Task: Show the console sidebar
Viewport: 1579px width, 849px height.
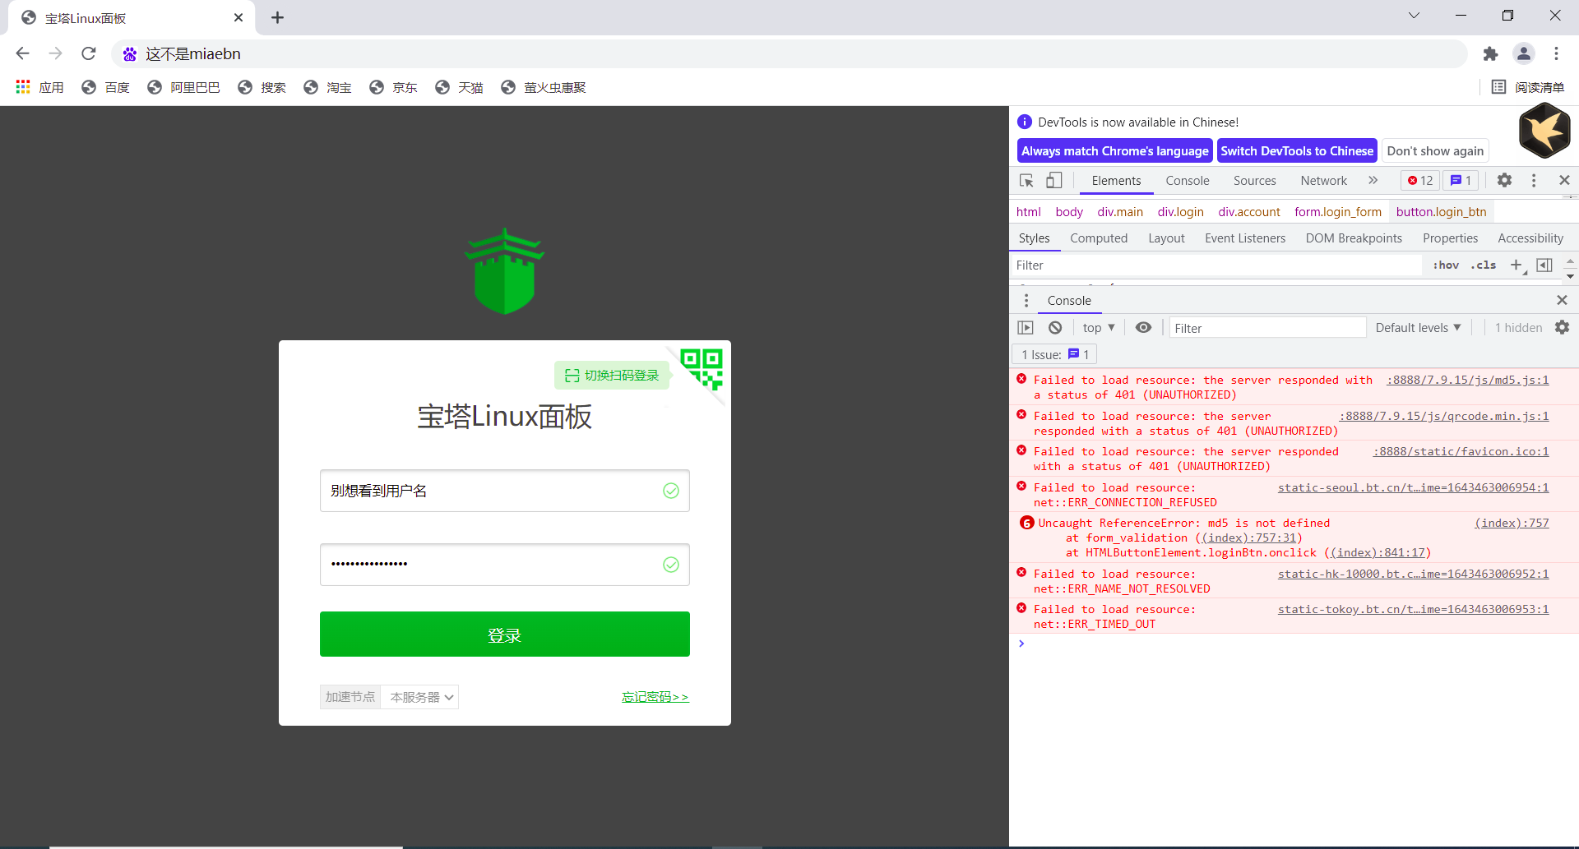Action: [x=1026, y=328]
